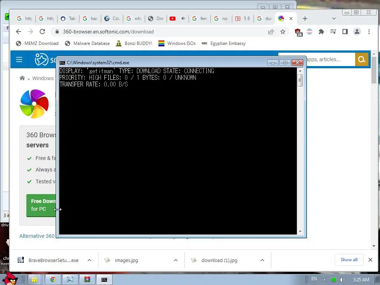
Task: Switch to the CEO '5 B' tab
Action: tap(243, 19)
